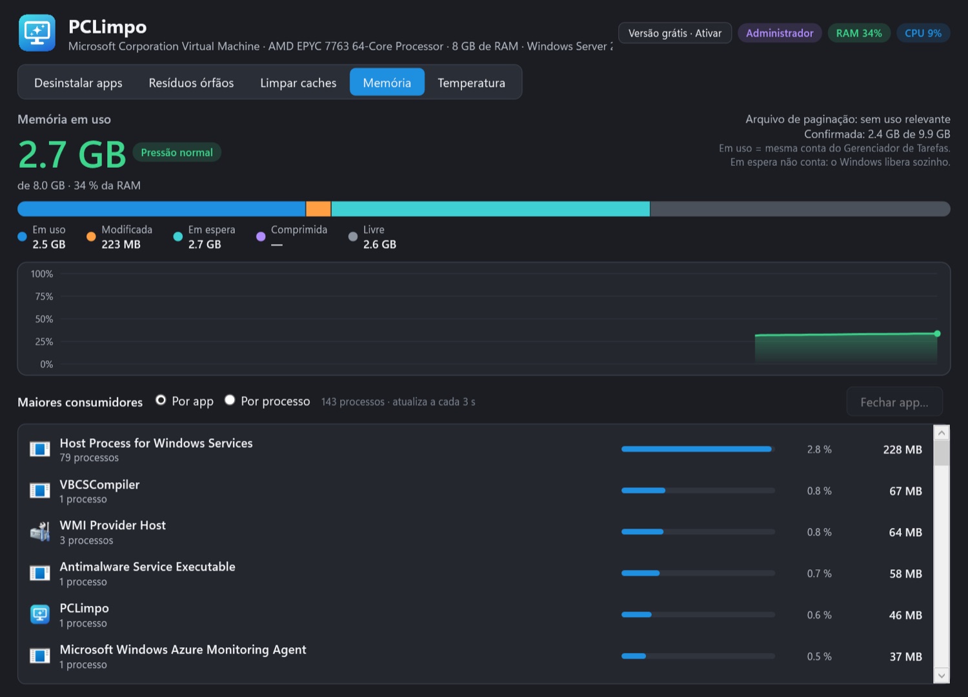Select the WMI Provider Host row name

pyautogui.click(x=113, y=525)
